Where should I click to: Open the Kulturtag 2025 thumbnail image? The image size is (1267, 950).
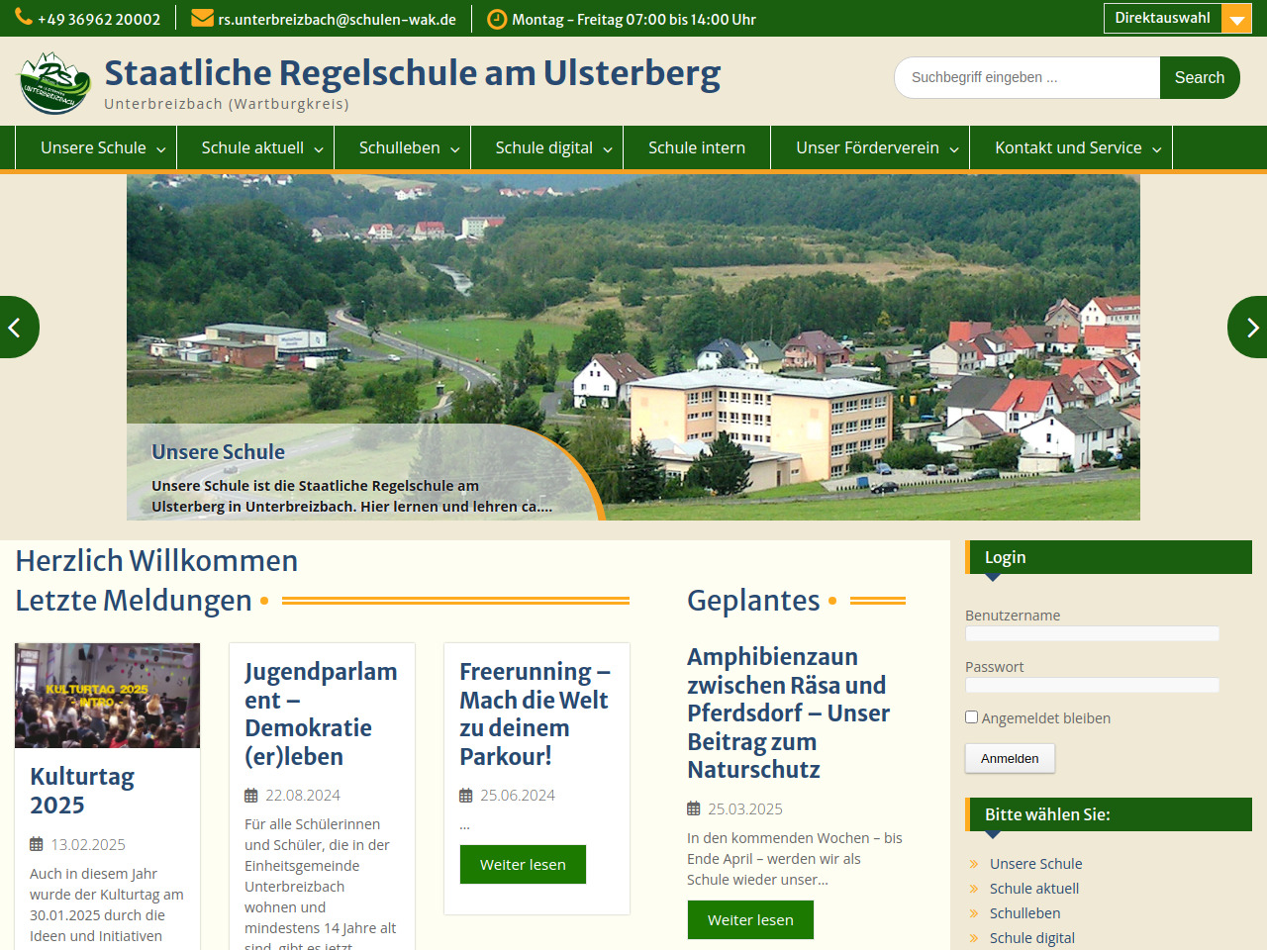107,695
